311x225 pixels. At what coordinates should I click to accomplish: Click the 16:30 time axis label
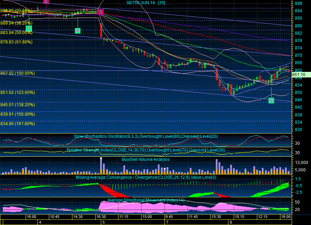point(101,217)
